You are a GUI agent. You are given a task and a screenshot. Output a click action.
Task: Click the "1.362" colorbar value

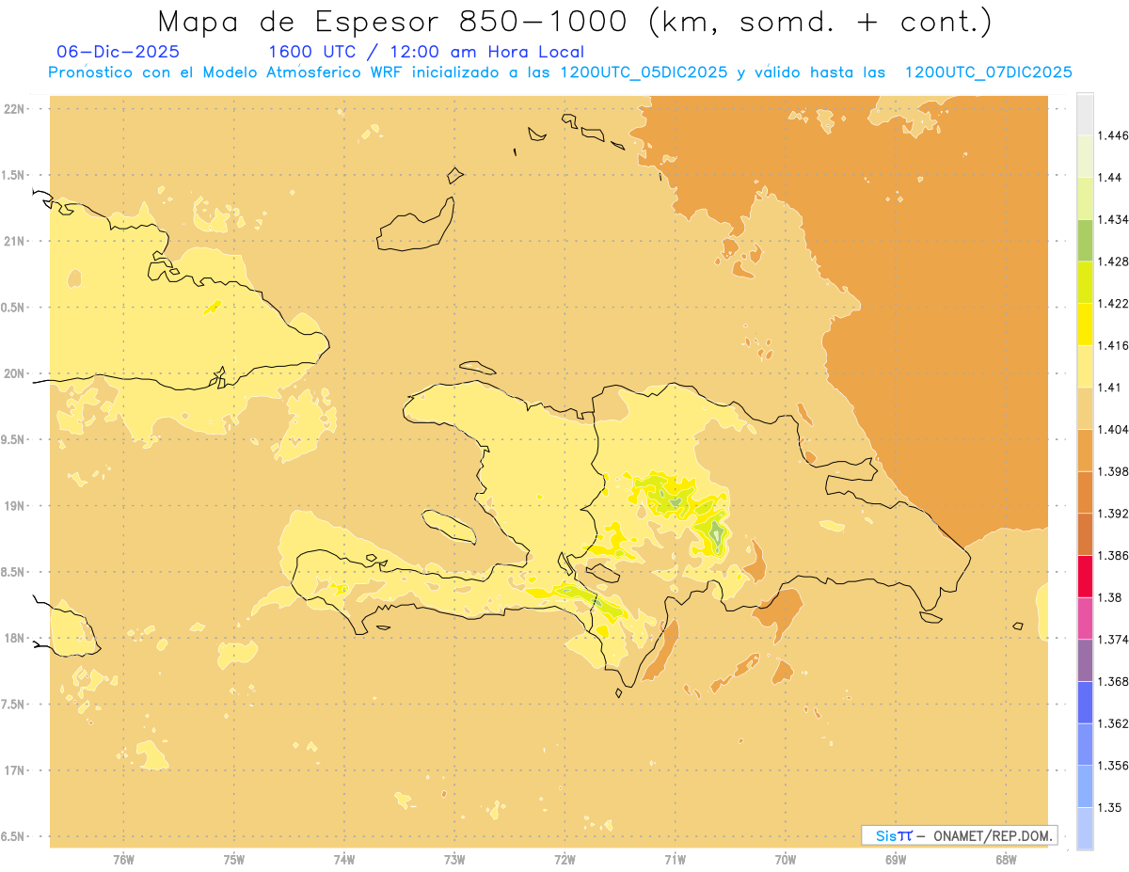(x=1113, y=723)
